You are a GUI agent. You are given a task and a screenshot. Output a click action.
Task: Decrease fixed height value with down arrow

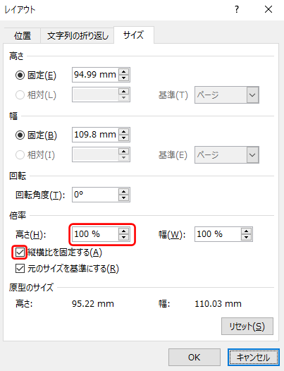(123, 78)
